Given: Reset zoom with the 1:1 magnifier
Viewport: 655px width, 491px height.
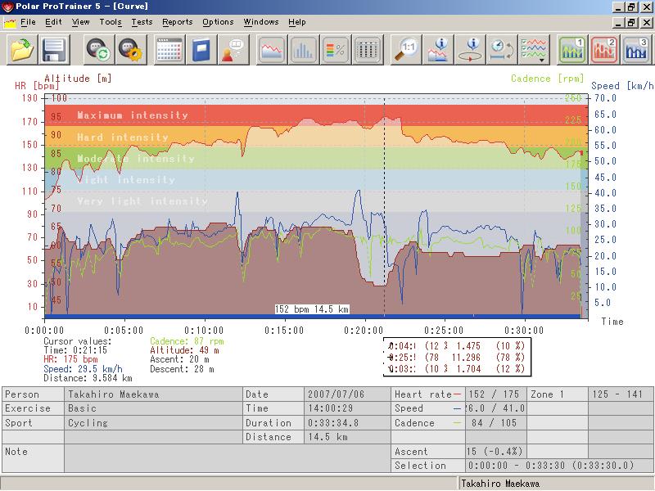Looking at the screenshot, I should 406,50.
